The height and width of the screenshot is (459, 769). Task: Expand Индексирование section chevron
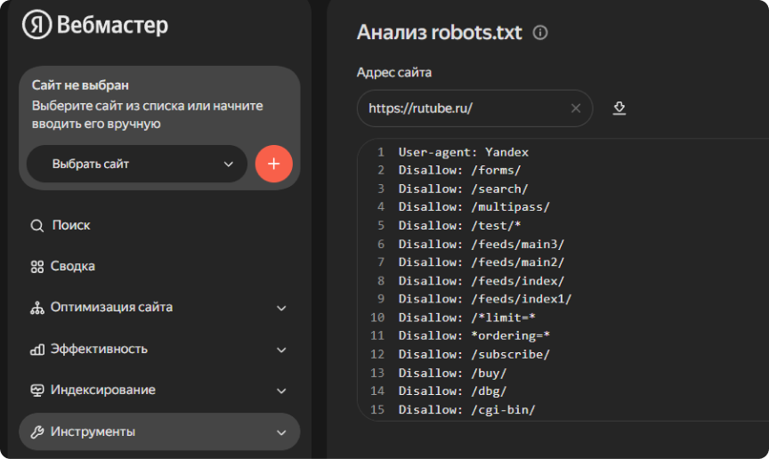pos(281,391)
